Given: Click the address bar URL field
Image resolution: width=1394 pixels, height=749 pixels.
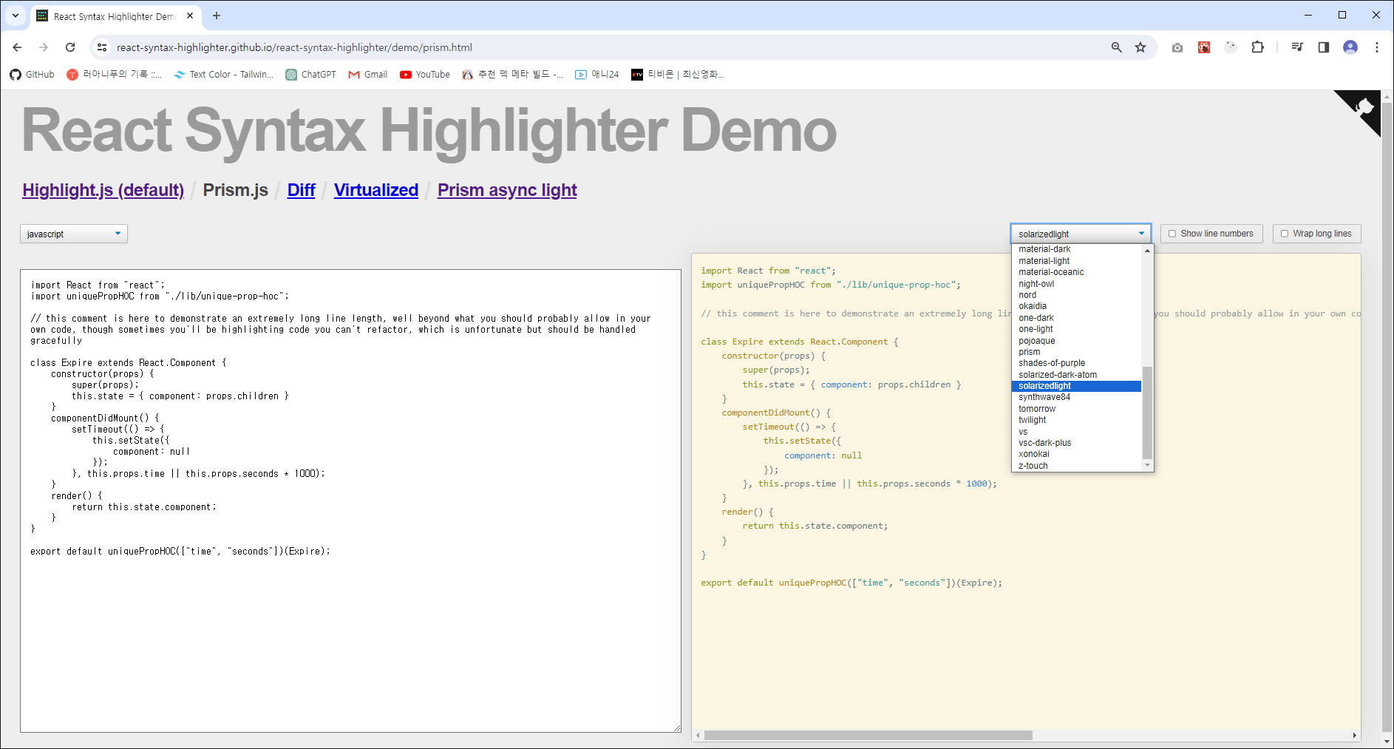Looking at the screenshot, I should pyautogui.click(x=606, y=47).
